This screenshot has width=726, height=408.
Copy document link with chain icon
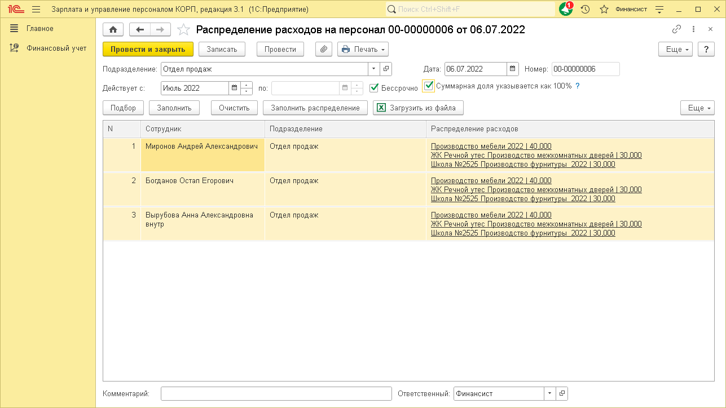(676, 30)
